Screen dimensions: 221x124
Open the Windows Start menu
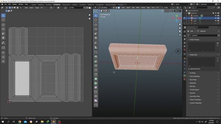(x=3, y=122)
